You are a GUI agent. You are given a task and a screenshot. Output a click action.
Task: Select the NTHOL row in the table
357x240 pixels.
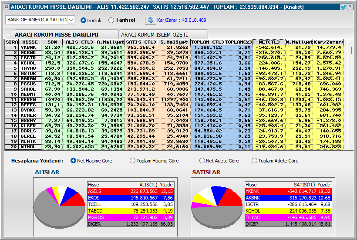pos(174,147)
